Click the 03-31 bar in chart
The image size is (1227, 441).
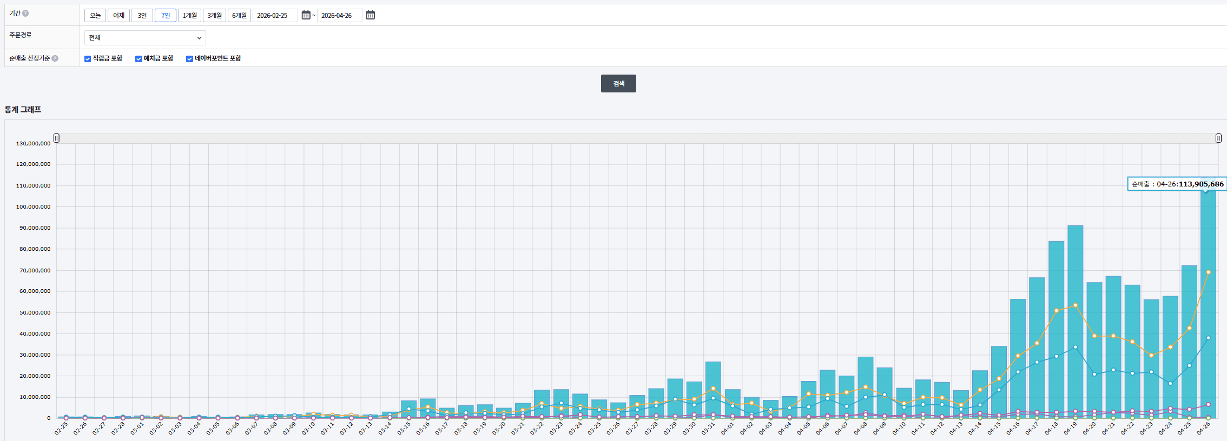click(713, 390)
